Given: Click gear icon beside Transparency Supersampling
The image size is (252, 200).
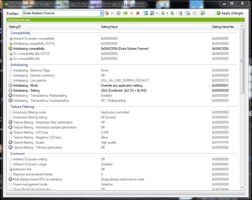Looking at the screenshot, I should coord(10,101).
